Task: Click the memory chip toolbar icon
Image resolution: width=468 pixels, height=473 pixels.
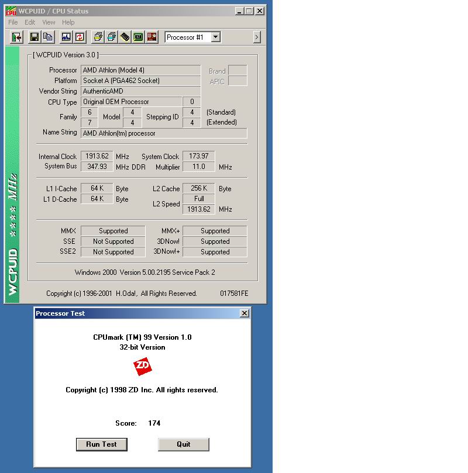Action: (x=125, y=37)
